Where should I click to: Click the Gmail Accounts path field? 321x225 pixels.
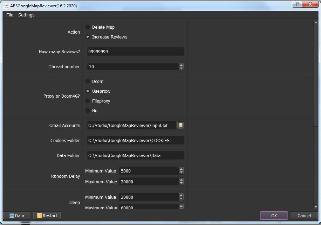[x=131, y=125]
